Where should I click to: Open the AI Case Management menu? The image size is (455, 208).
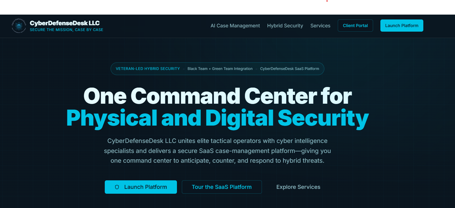click(235, 26)
